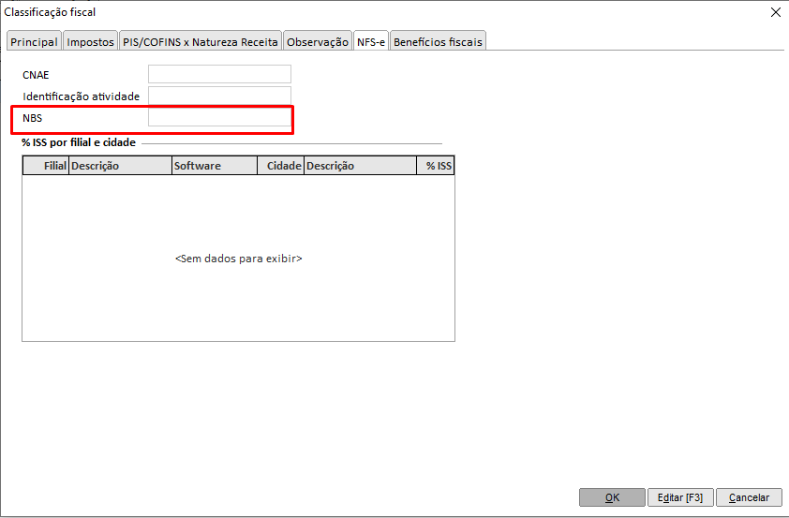The width and height of the screenshot is (789, 518).
Task: Click the NFS-e tab
Action: click(370, 42)
